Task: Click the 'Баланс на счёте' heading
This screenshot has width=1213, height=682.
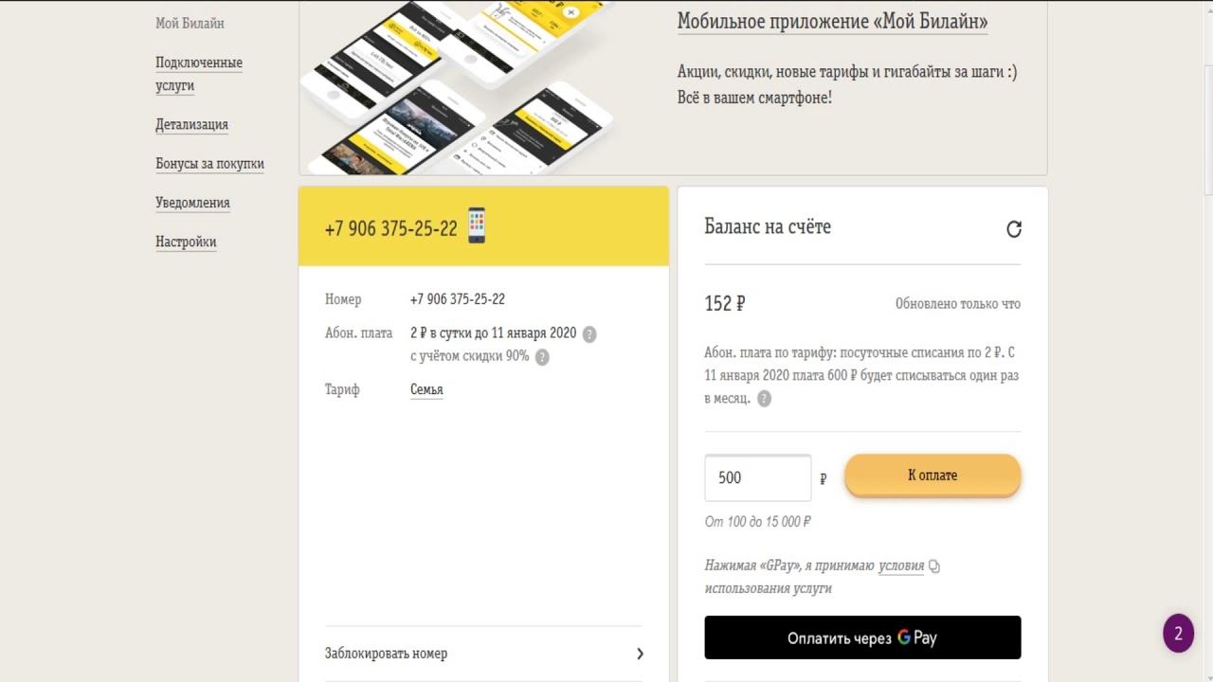Action: pyautogui.click(x=768, y=227)
